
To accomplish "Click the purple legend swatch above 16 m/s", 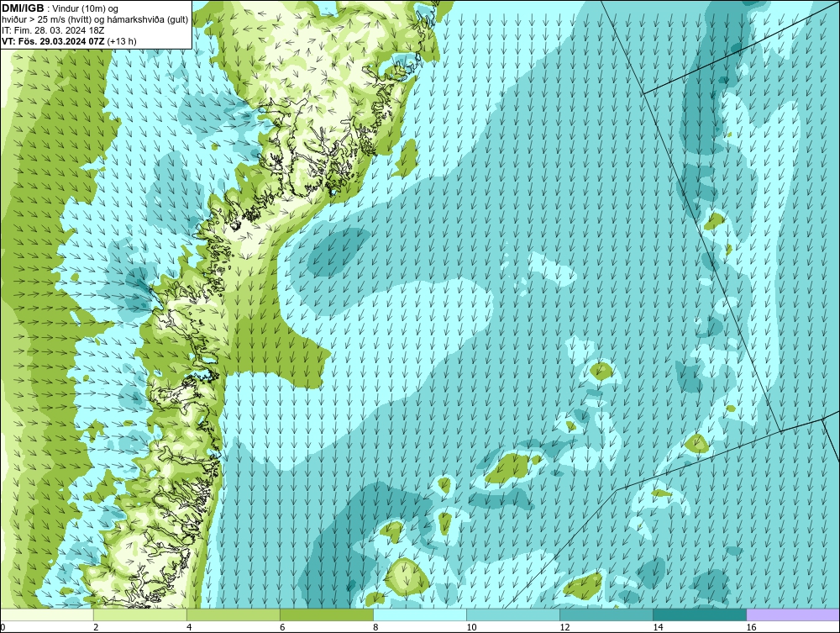I will 793,615.
